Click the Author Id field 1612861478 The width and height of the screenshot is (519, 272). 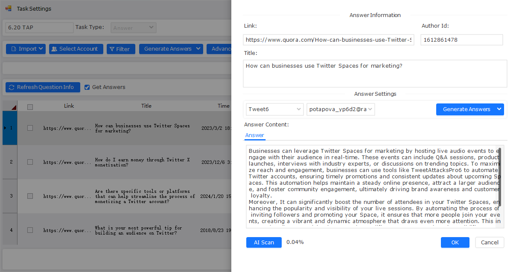coord(462,40)
